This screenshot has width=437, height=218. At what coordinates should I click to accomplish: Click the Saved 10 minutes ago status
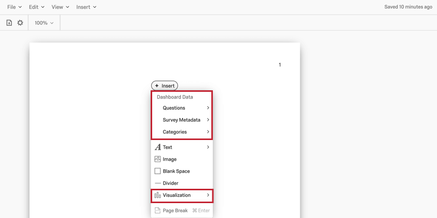(x=408, y=7)
